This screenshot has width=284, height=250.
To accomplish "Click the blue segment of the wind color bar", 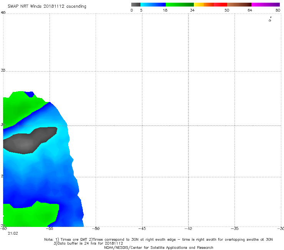I will point(153,5).
